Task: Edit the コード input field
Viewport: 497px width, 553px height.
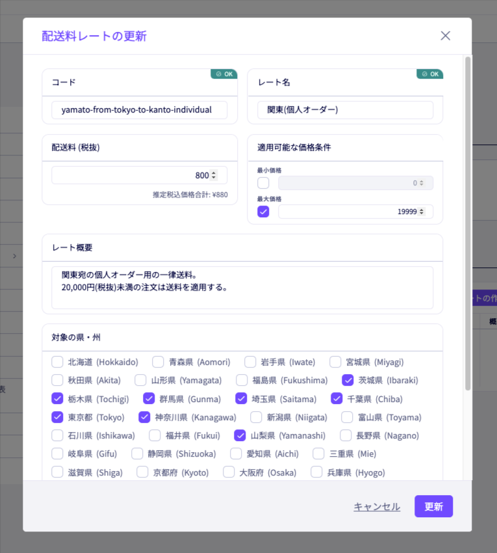Action: click(x=140, y=110)
